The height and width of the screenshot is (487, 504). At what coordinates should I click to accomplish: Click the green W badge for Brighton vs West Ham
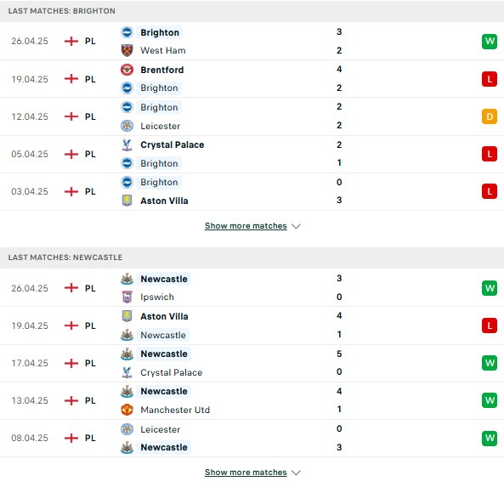(490, 41)
